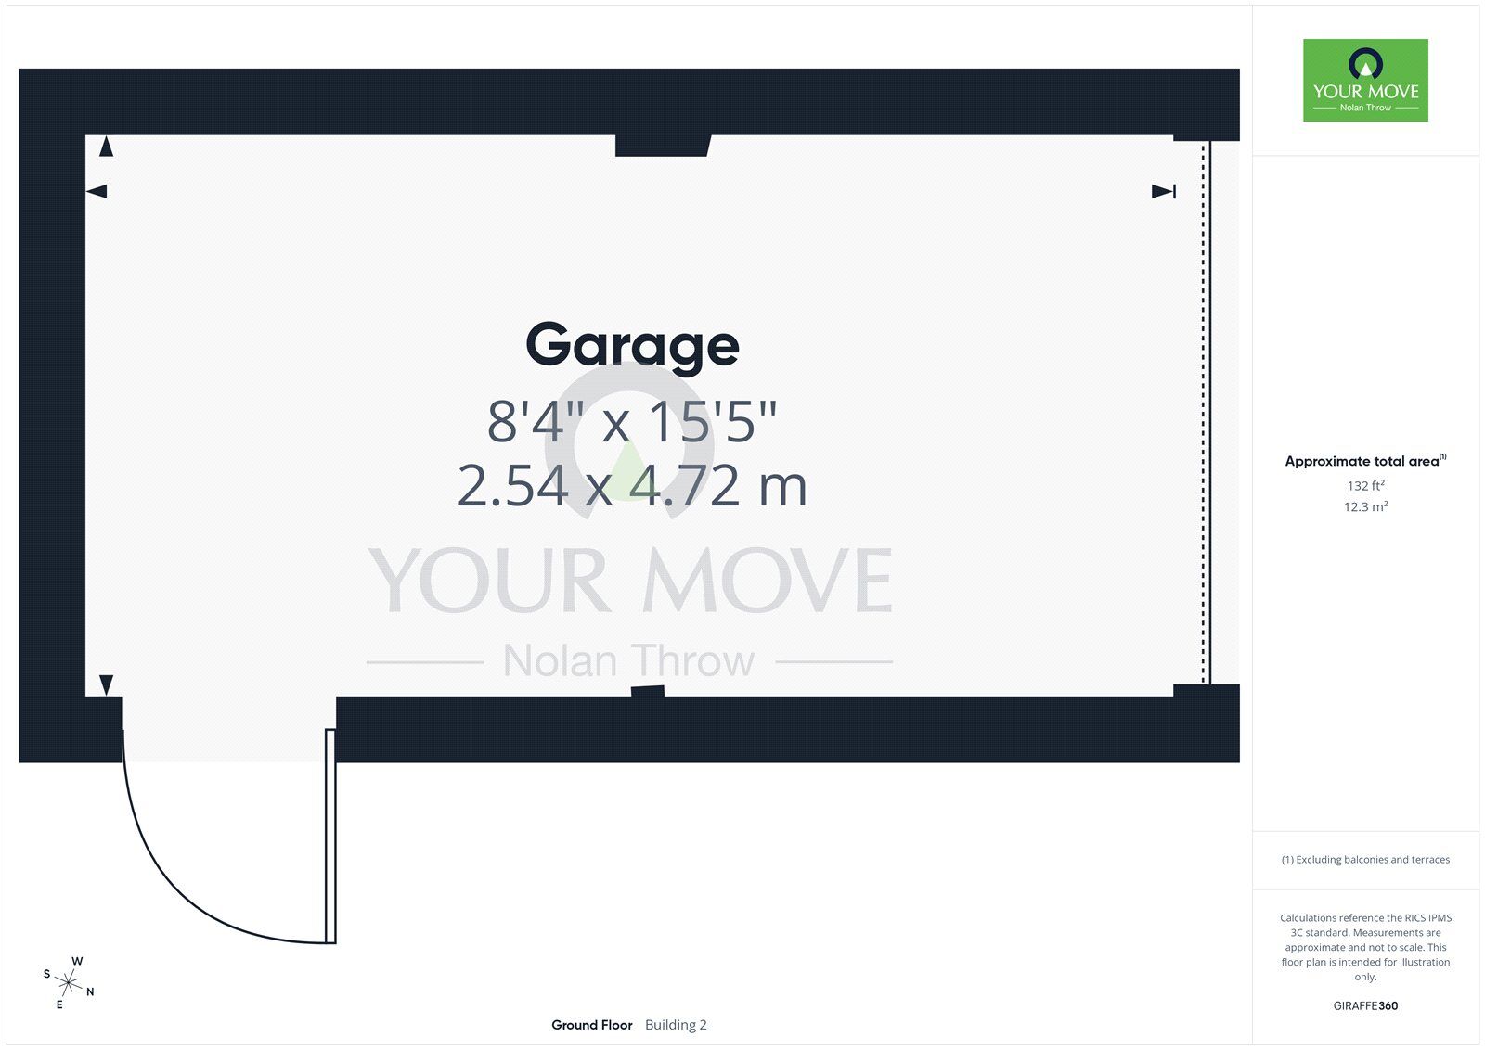1485x1049 pixels.
Task: Click the 12.3 m² area value
Action: coord(1365,507)
